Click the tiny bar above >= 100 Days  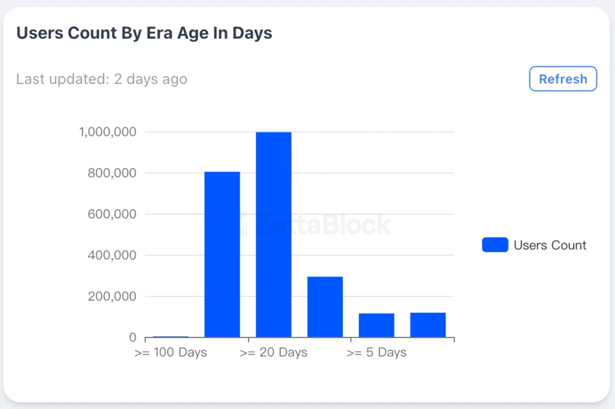click(x=171, y=337)
